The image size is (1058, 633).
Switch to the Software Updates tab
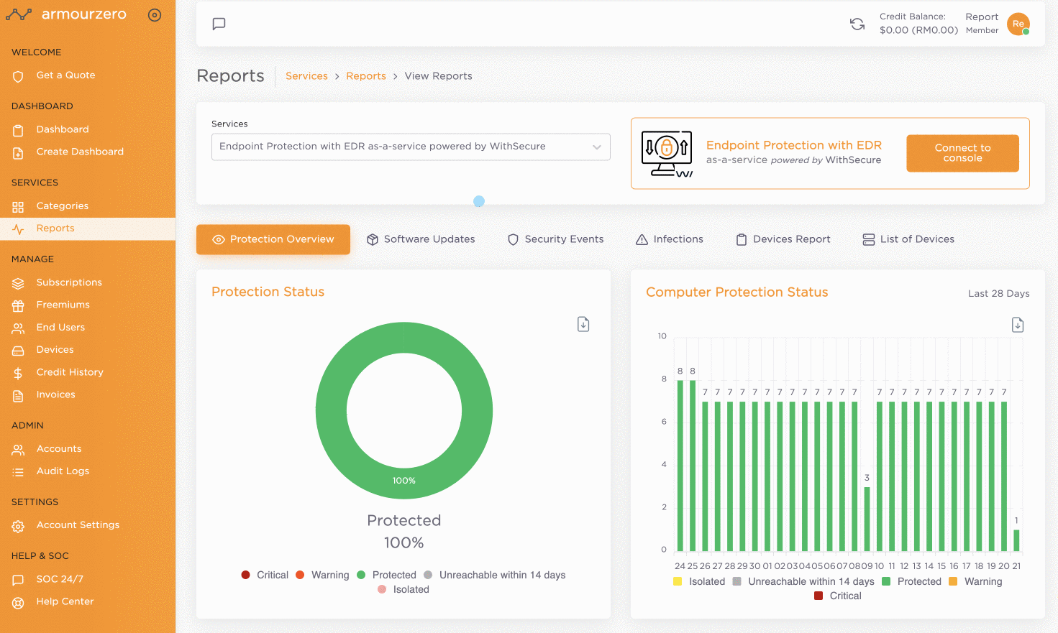(421, 239)
